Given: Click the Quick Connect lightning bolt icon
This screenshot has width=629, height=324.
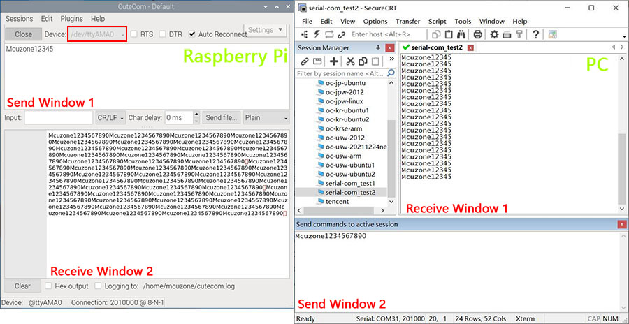Looking at the screenshot, I should click(x=317, y=34).
